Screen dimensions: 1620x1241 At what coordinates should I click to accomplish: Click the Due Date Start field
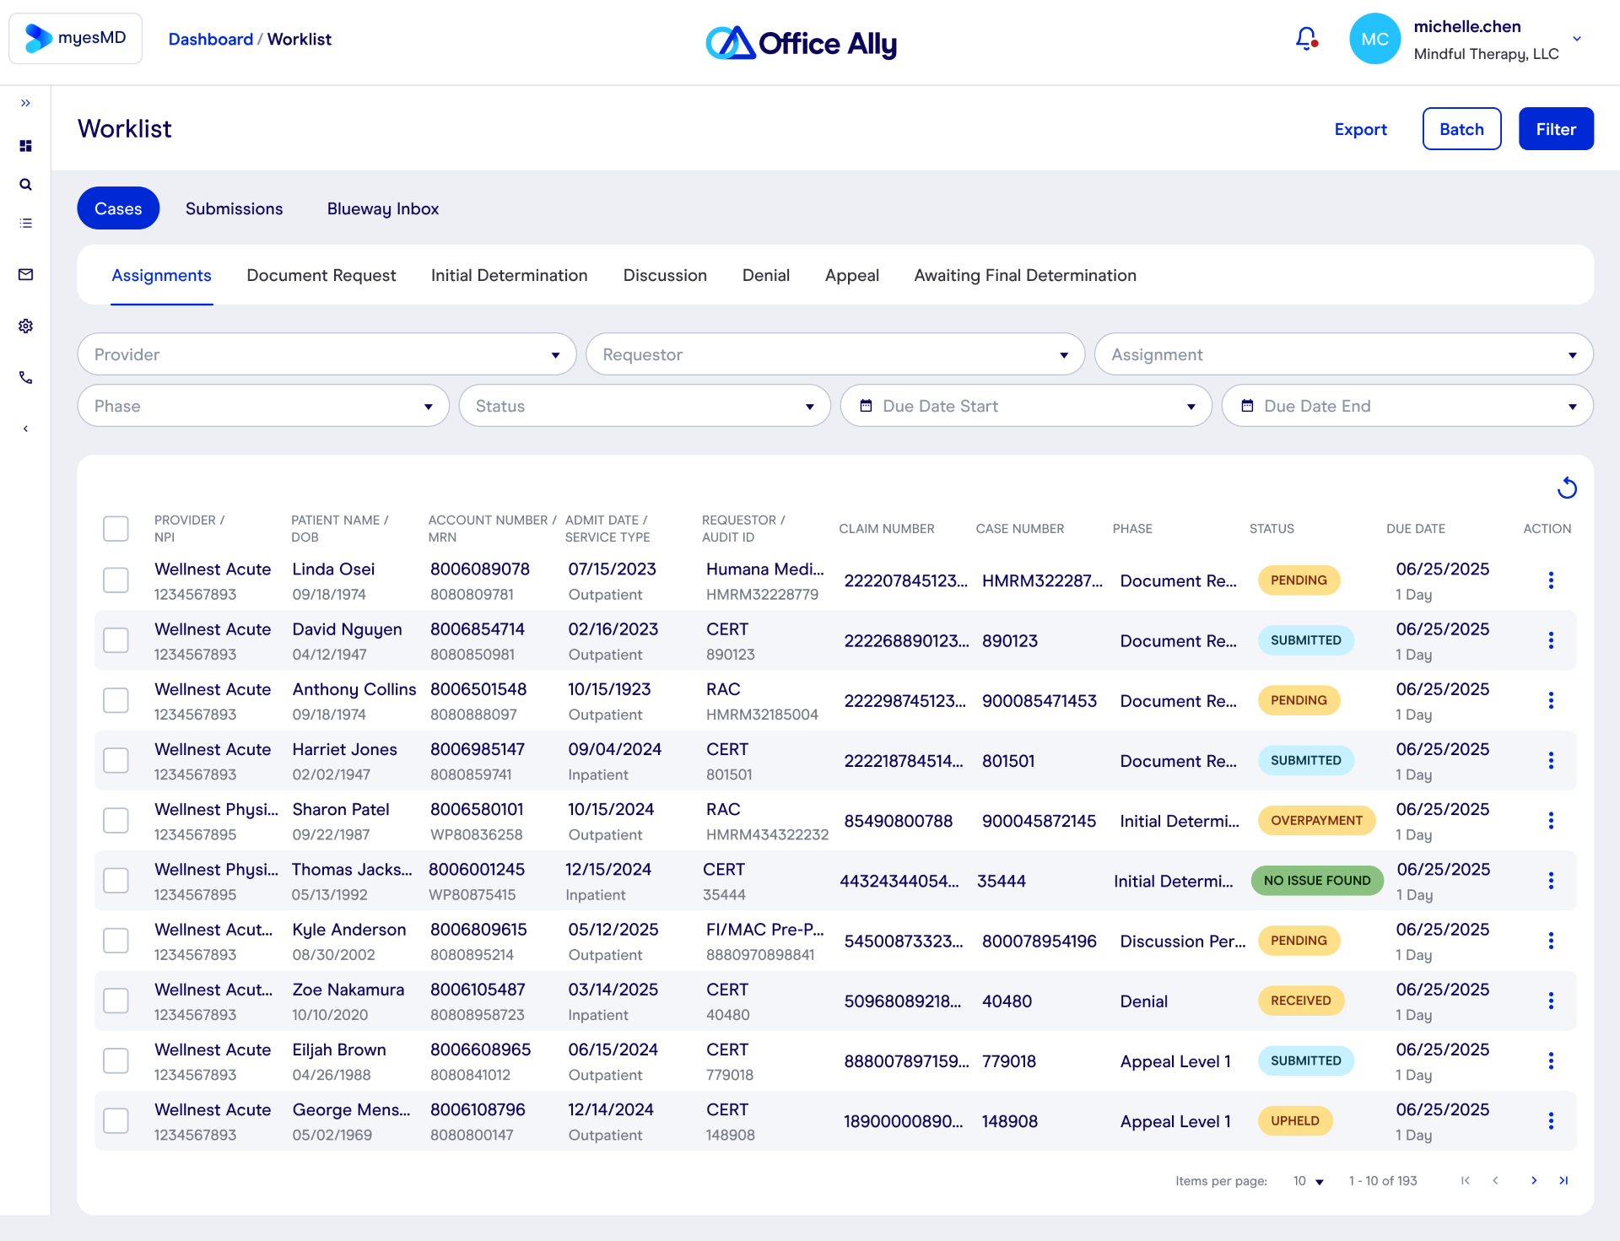pyautogui.click(x=1025, y=407)
